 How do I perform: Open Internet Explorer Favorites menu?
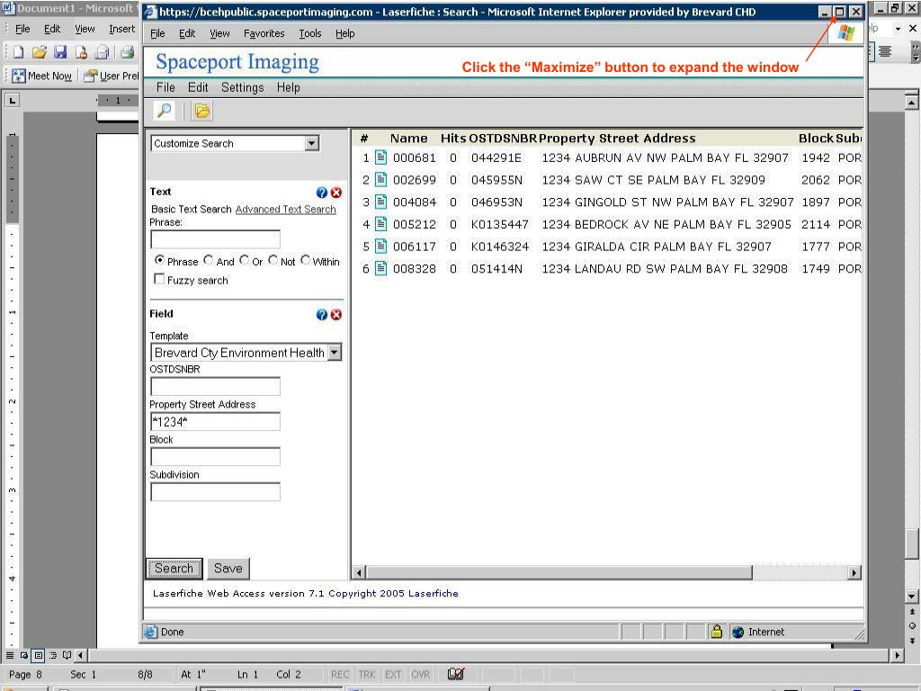coord(264,33)
